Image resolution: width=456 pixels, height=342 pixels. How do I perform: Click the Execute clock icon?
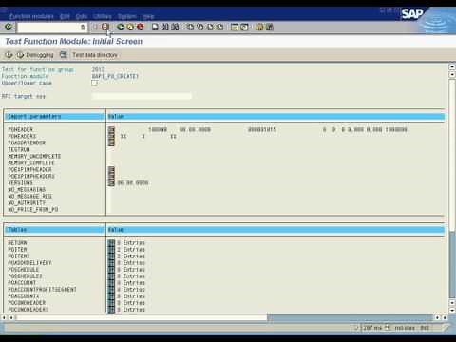(9, 55)
